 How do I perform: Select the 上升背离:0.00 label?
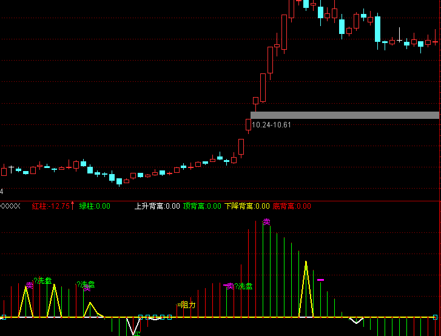[157, 206]
